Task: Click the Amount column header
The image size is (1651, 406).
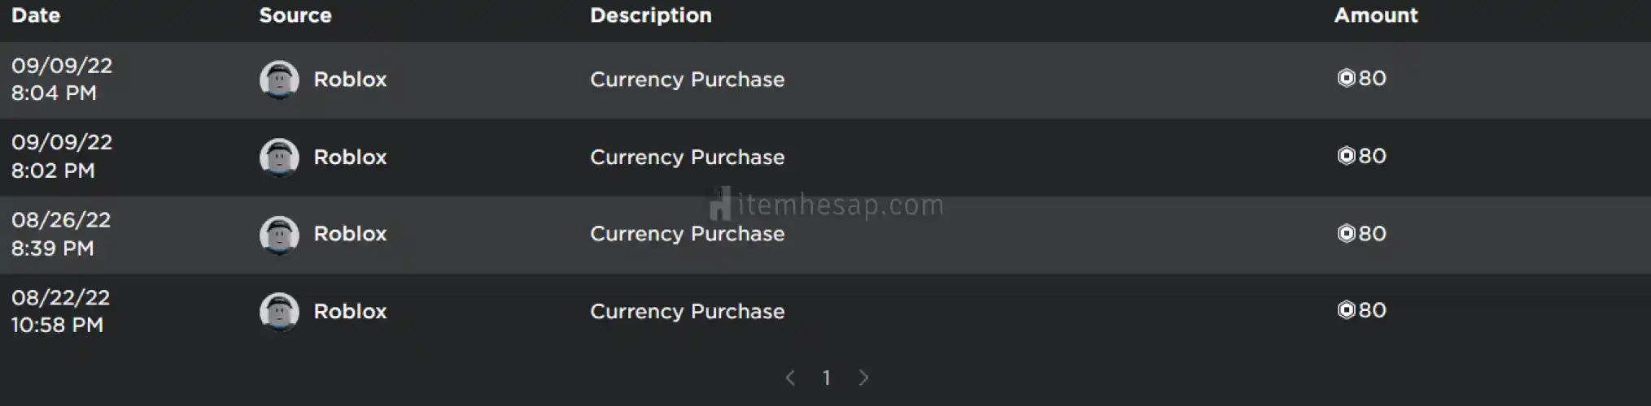Action: click(x=1376, y=15)
